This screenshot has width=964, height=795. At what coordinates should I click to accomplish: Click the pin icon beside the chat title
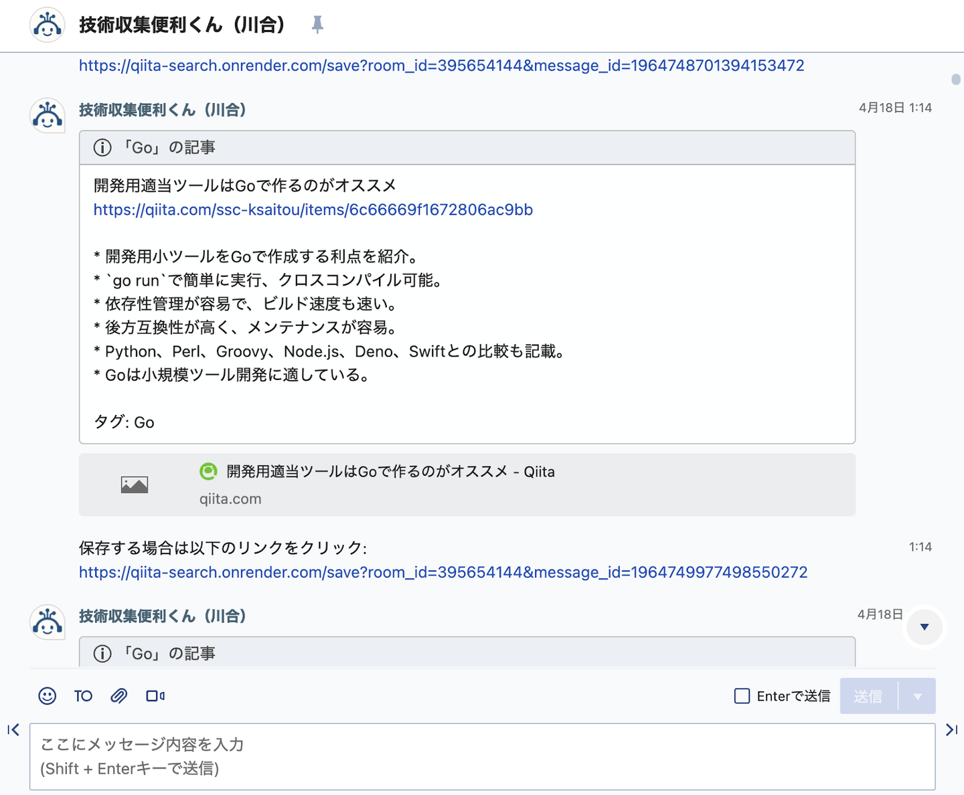[x=317, y=25]
